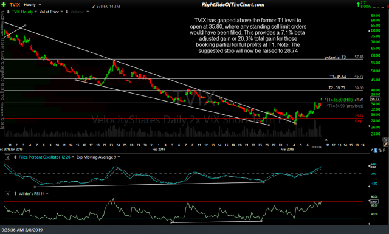Click the 14.3M readout in the header
The image size is (389, 234).
(x=115, y=7)
